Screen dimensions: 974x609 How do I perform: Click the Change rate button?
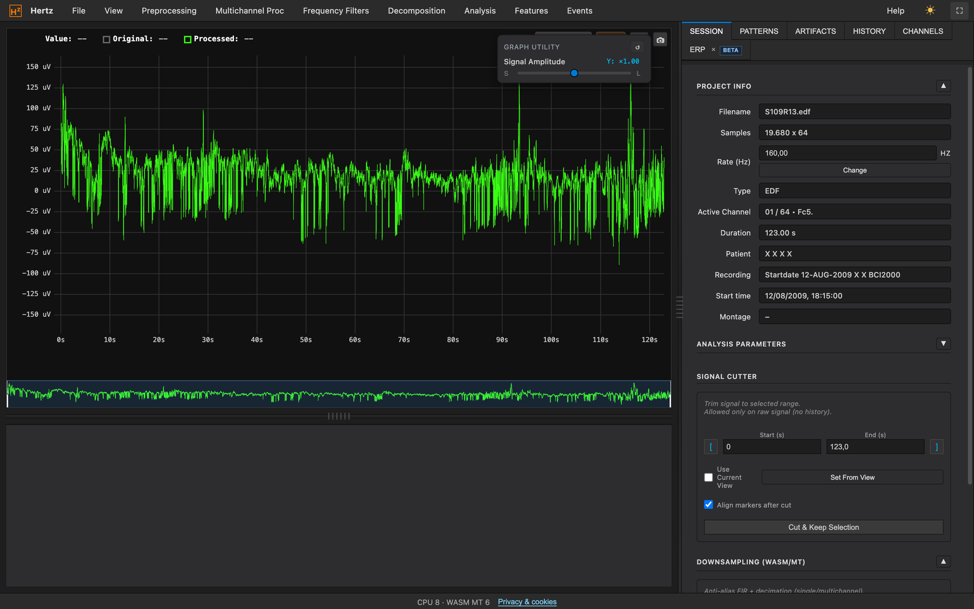tap(854, 170)
